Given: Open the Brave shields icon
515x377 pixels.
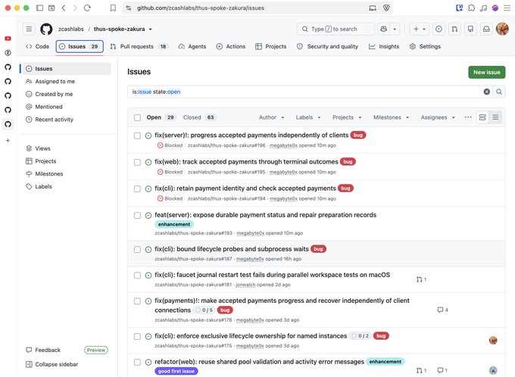Looking at the screenshot, I should tap(386, 8).
